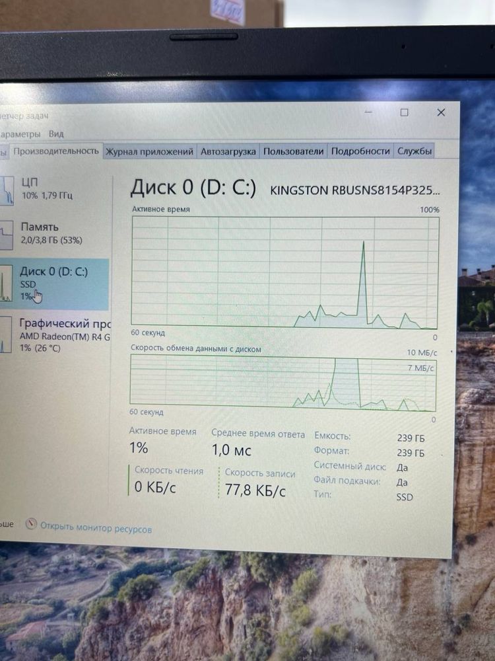Open the Автозагрузка tab

(228, 151)
